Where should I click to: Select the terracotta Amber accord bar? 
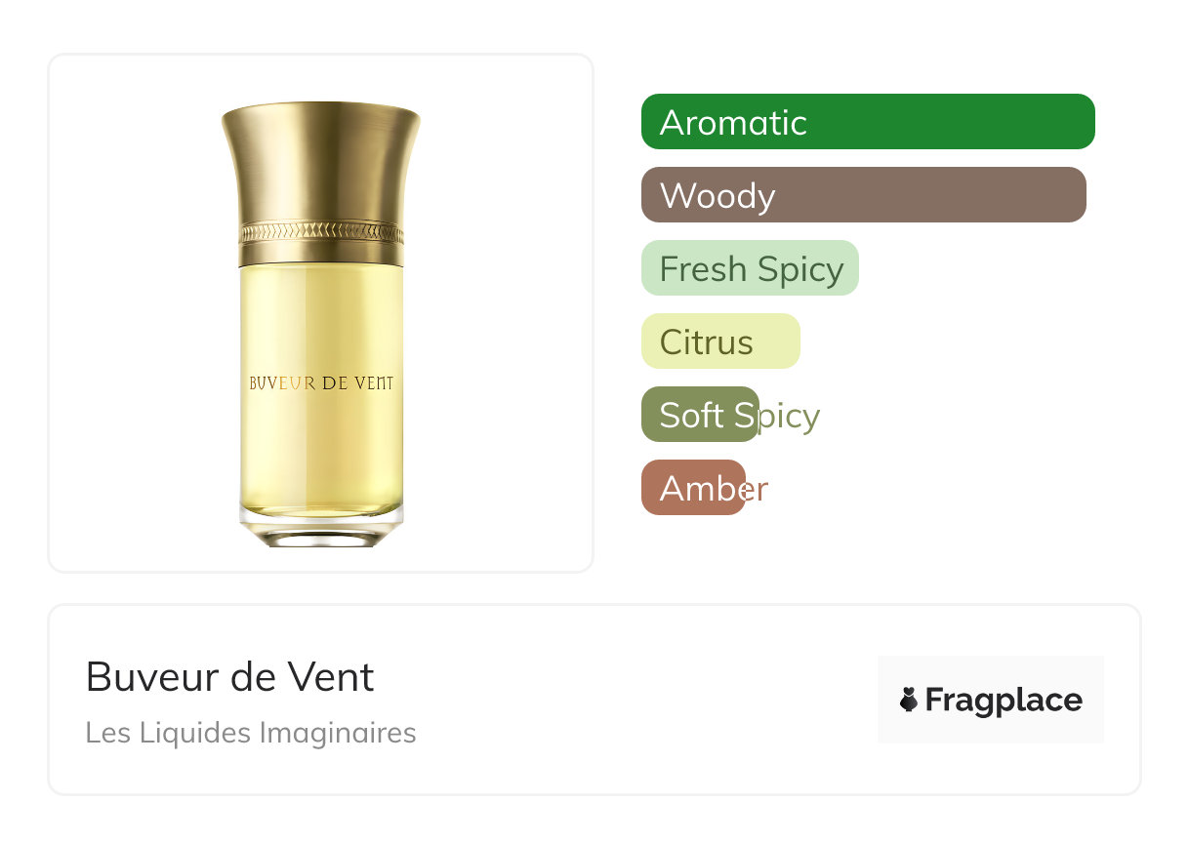click(693, 488)
